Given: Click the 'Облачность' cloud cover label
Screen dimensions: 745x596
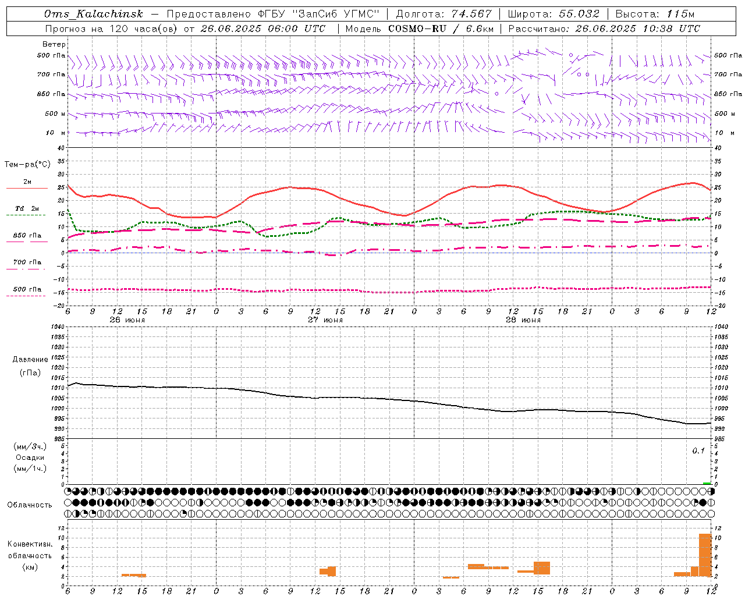Looking at the screenshot, I should 30,505.
